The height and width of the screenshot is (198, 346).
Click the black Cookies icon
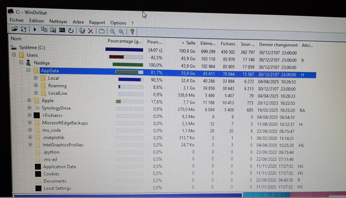tap(38, 174)
